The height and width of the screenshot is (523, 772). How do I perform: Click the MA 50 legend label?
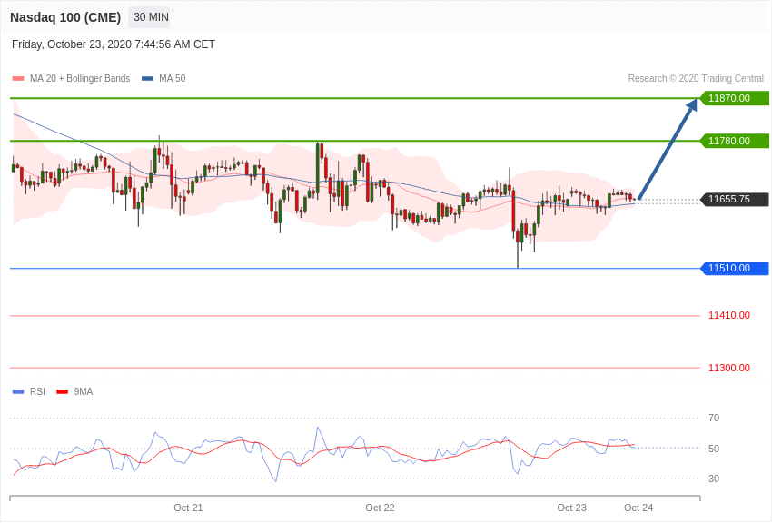point(173,79)
